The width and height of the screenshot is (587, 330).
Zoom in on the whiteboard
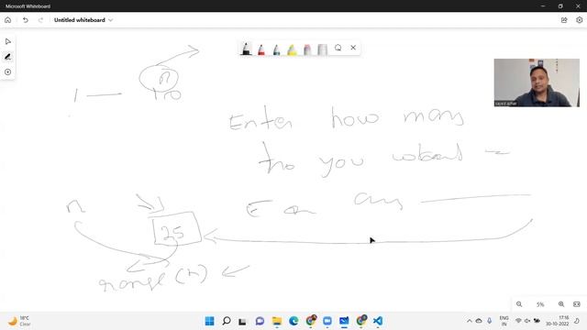tap(561, 304)
